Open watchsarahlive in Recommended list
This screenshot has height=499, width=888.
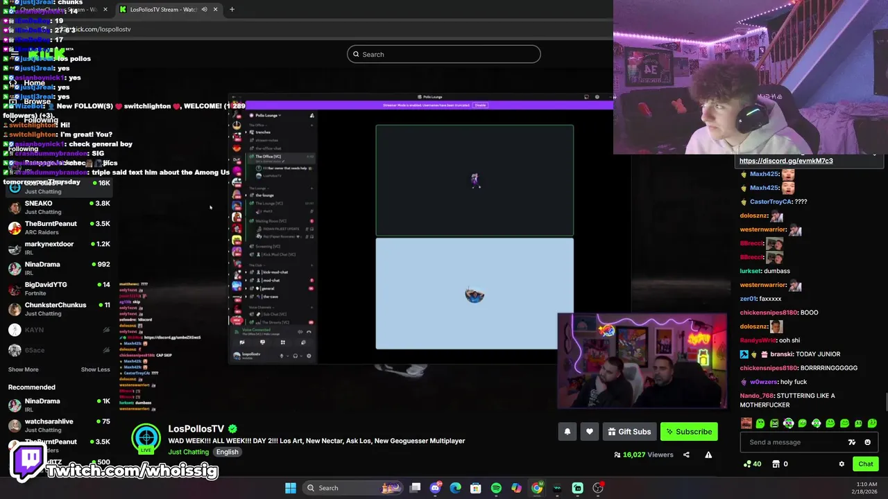click(59, 425)
